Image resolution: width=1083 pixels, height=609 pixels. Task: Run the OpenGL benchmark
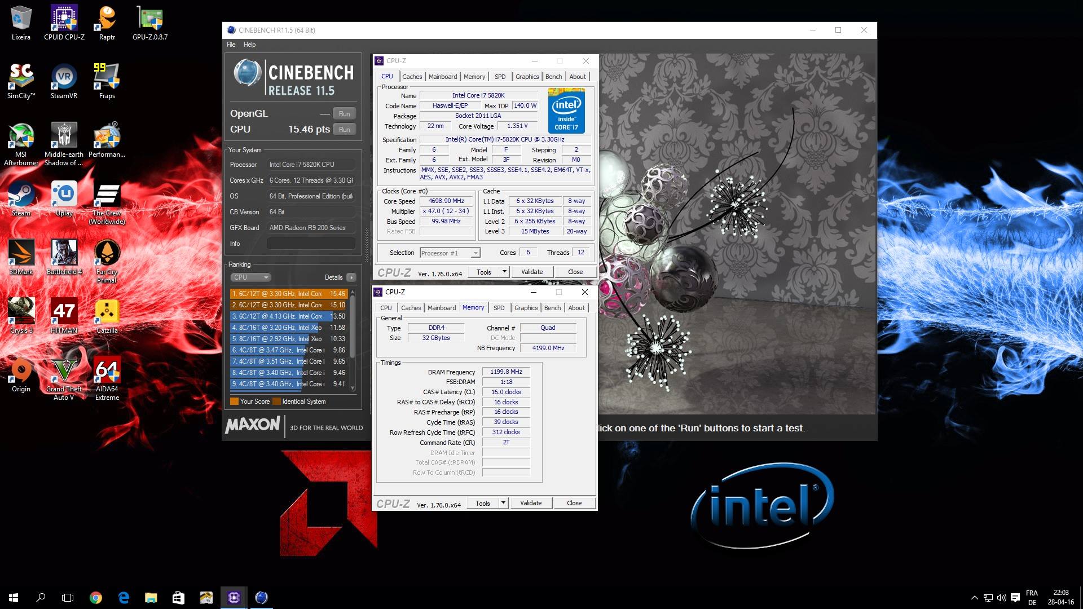coord(344,113)
